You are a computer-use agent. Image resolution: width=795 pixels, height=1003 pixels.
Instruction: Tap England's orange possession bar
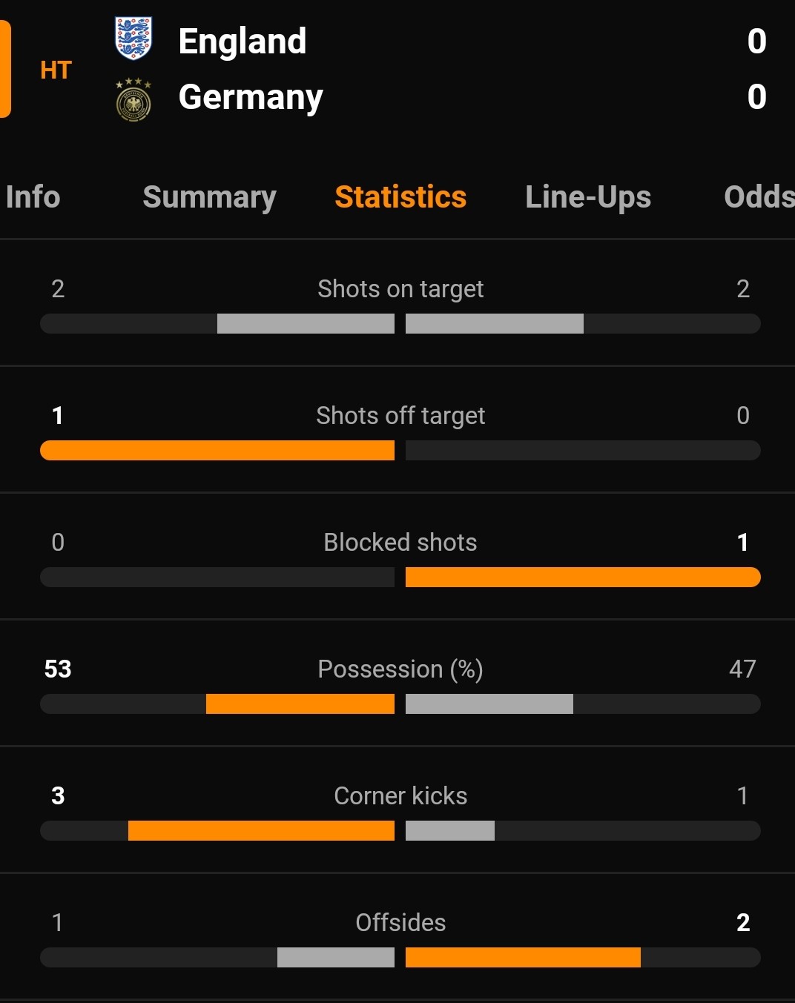tap(300, 704)
